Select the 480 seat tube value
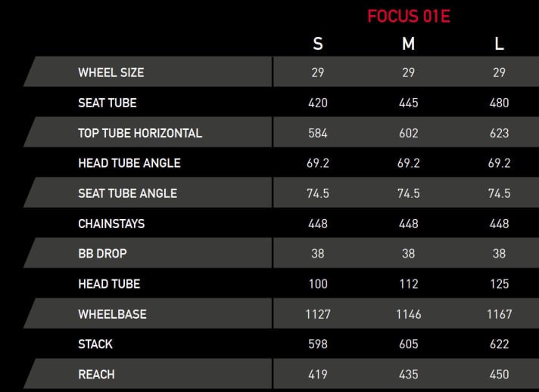539x392 pixels. [499, 103]
